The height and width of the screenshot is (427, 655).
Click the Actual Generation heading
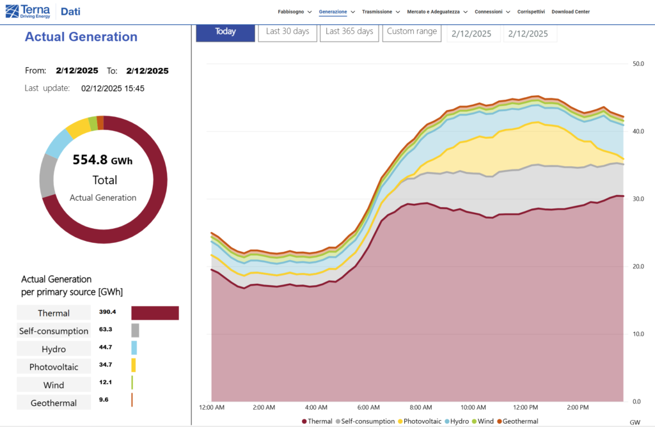pos(81,36)
